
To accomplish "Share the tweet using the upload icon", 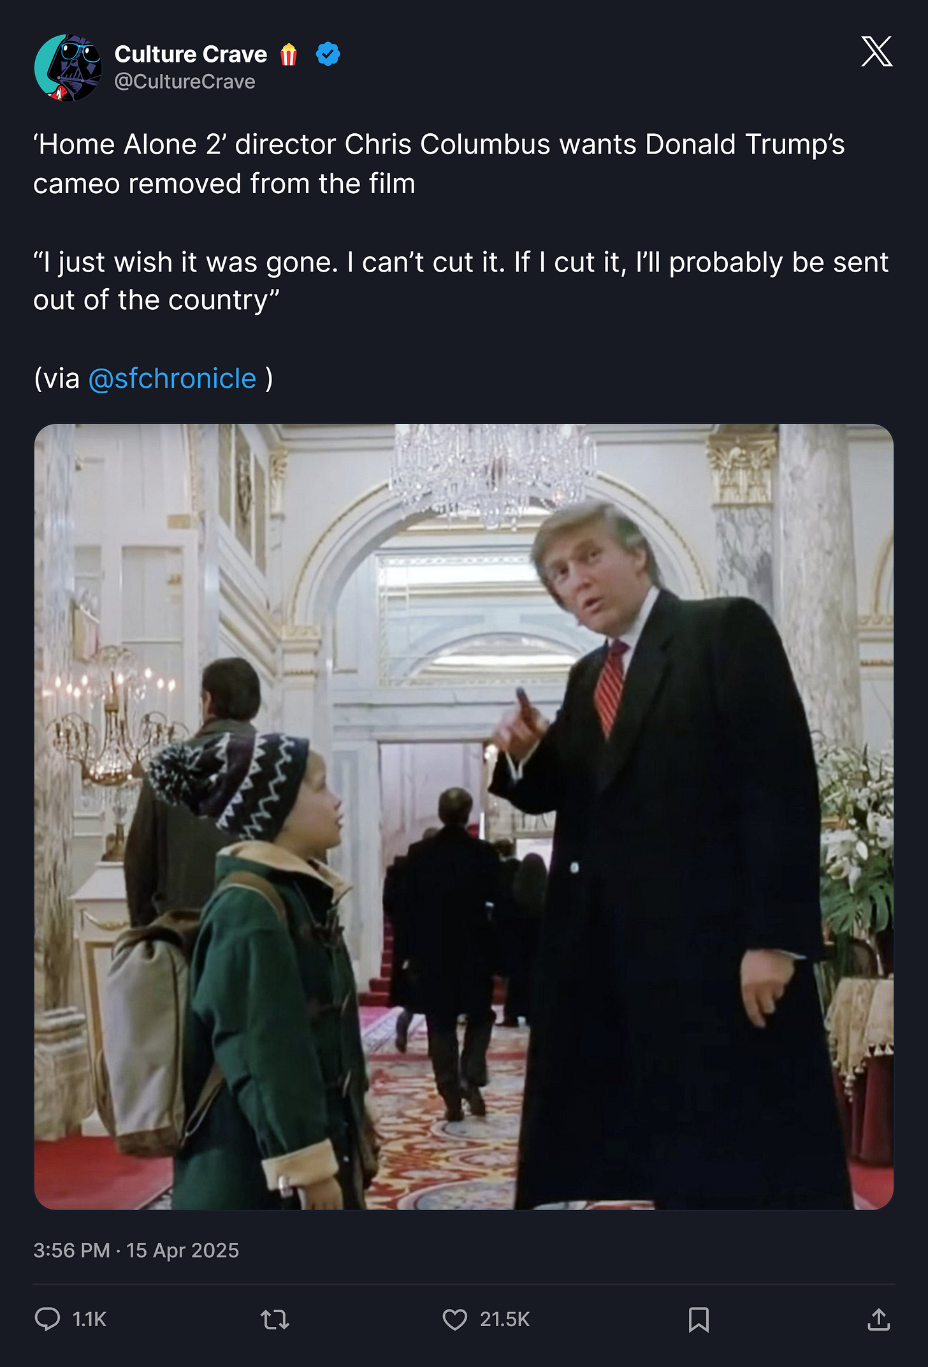I will (x=878, y=1319).
